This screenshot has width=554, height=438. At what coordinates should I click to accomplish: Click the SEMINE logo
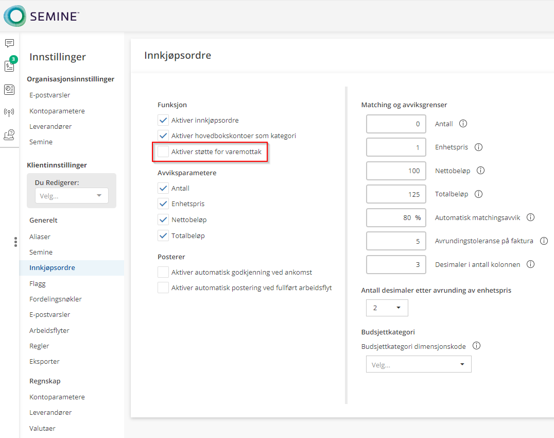coord(42,16)
